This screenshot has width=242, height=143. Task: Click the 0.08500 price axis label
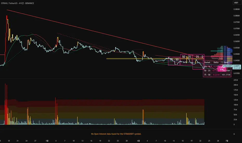coord(237,9)
